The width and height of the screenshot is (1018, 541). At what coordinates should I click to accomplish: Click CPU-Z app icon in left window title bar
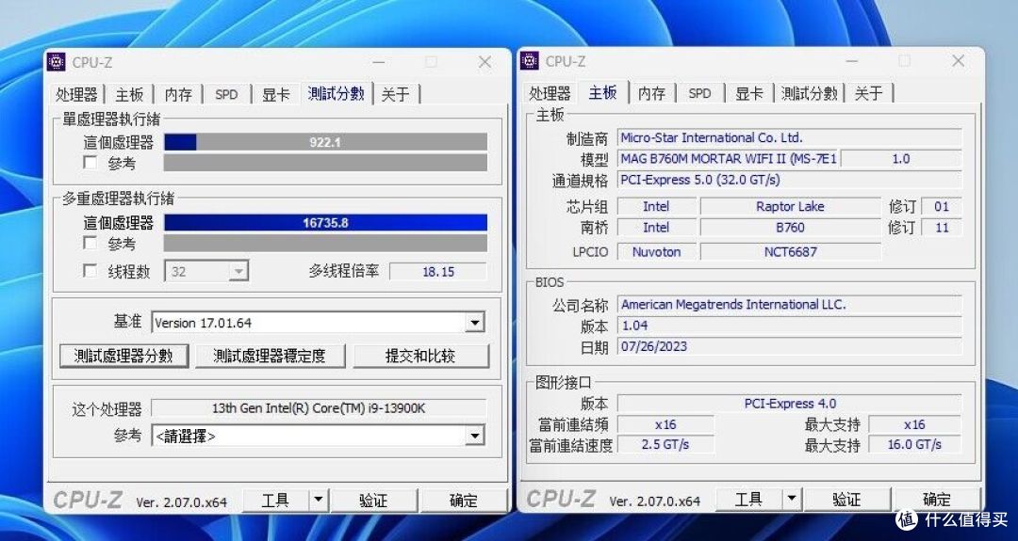(57, 61)
